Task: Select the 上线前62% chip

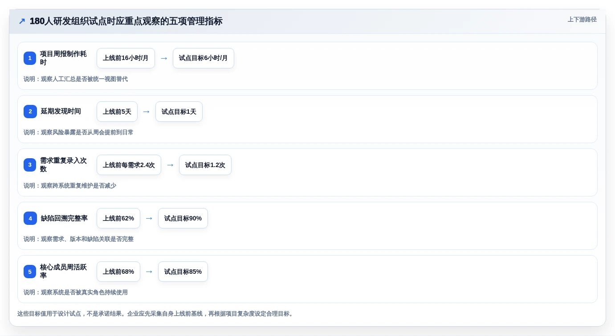Action: pyautogui.click(x=118, y=218)
